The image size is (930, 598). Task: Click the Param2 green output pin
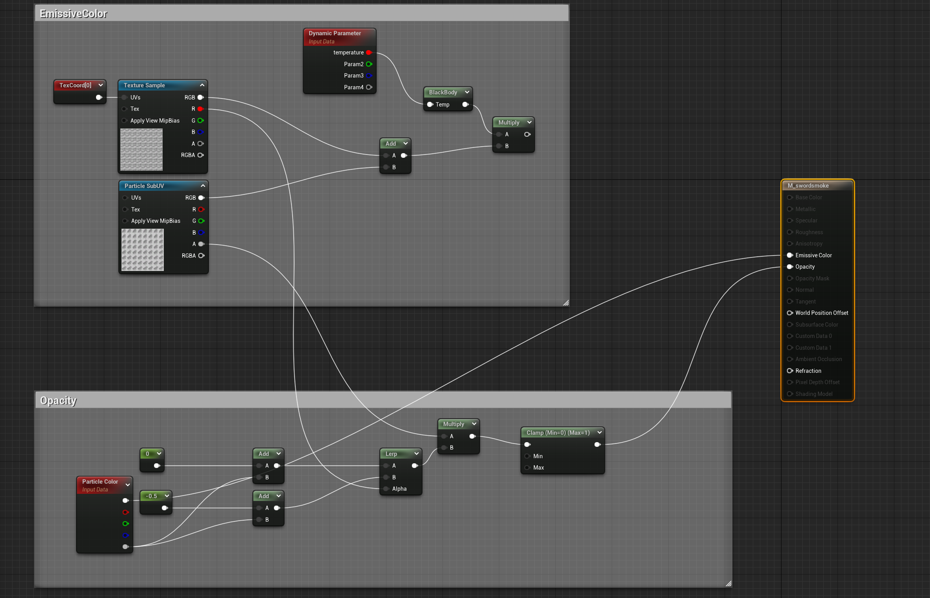pos(369,64)
